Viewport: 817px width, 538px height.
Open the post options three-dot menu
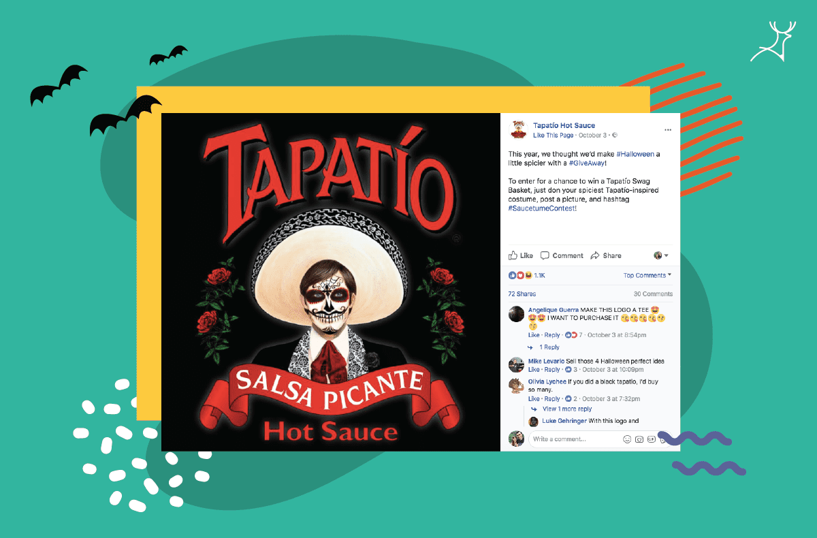[668, 129]
